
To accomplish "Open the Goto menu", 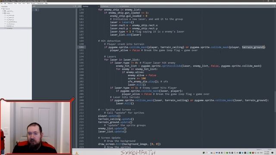I will [x=24, y=3].
